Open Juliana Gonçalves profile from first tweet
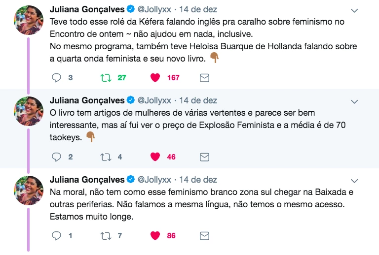This screenshot has width=379, height=255. [87, 9]
